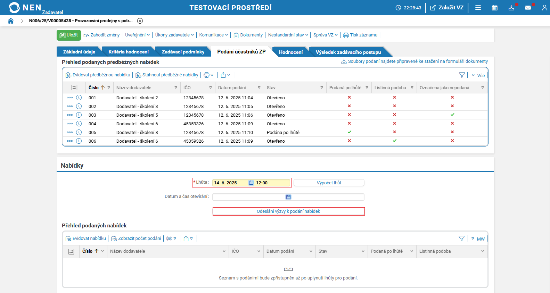The image size is (550, 293).
Task: Open the downloads icon in header
Action: click(511, 8)
